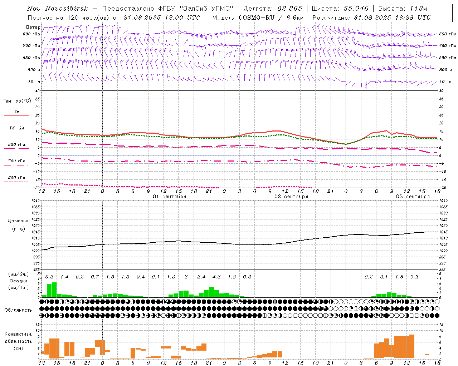Click the 03 сентября date label
458x366 pixels.
413,197
